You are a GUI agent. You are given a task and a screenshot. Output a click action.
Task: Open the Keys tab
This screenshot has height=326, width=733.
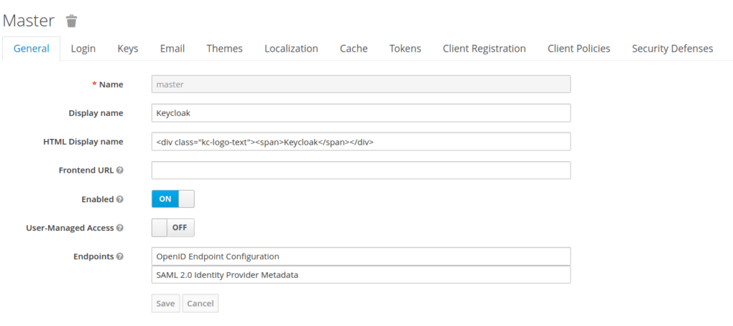[127, 49]
